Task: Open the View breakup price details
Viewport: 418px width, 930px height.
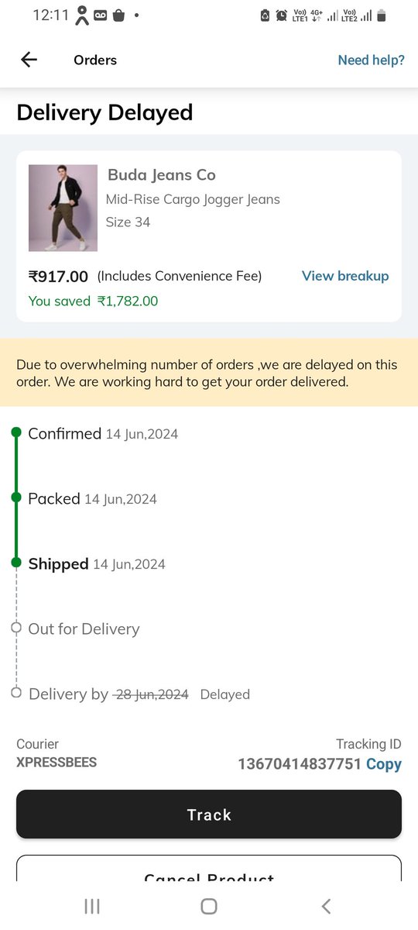Action: pyautogui.click(x=345, y=276)
